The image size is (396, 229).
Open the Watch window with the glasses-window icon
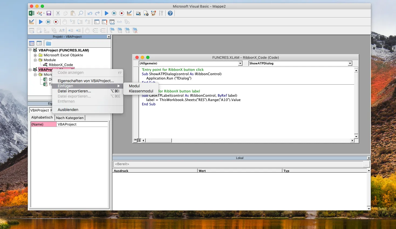click(112, 22)
